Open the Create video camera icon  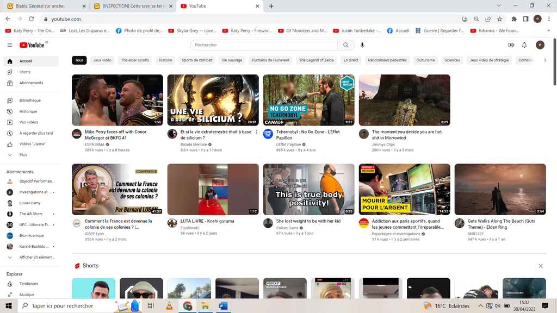511,45
